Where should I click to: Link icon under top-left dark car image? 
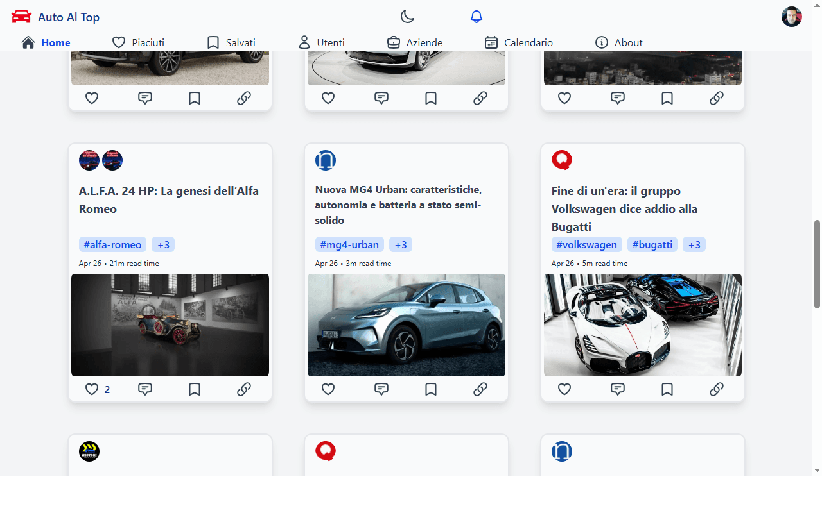point(244,98)
